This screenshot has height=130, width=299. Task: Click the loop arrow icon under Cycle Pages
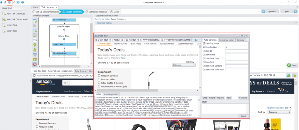[x=64, y=30]
